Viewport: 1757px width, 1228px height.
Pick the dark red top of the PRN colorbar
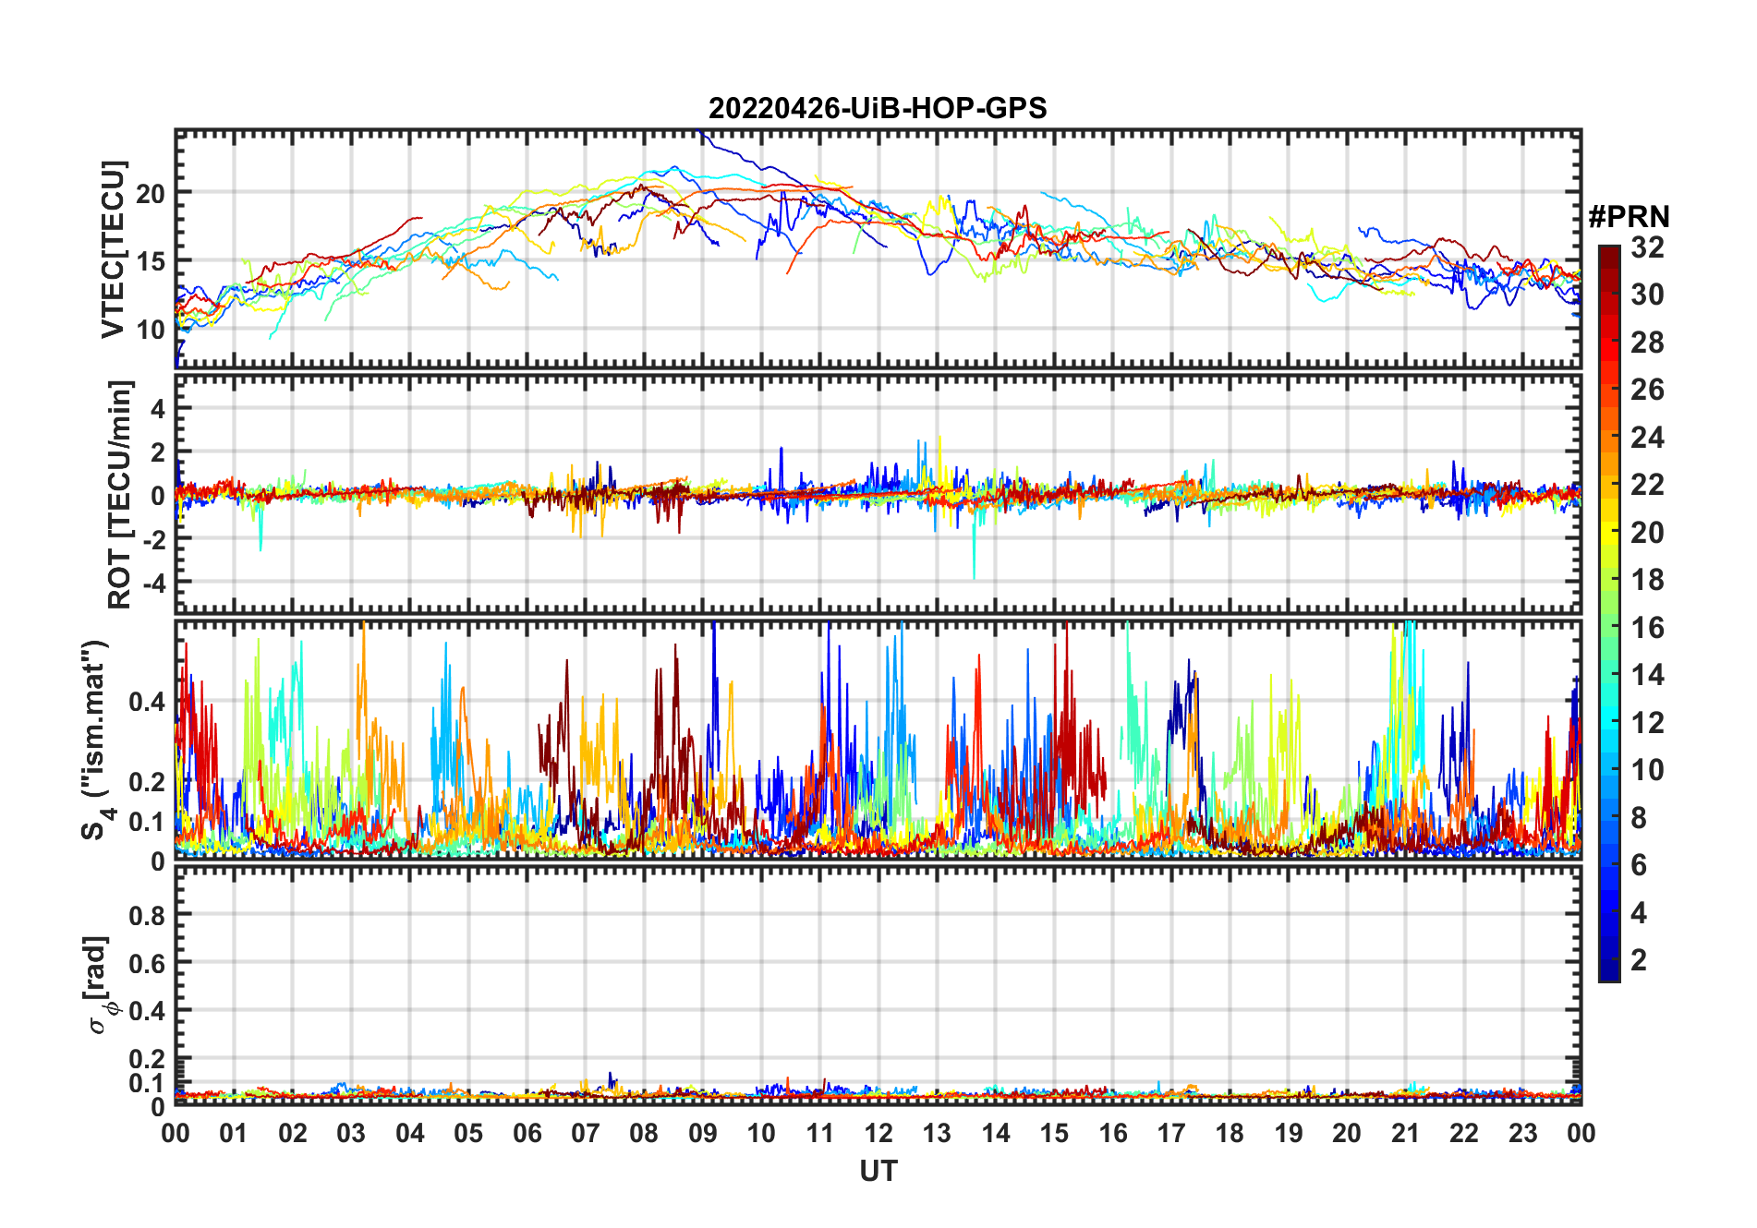pos(1608,253)
